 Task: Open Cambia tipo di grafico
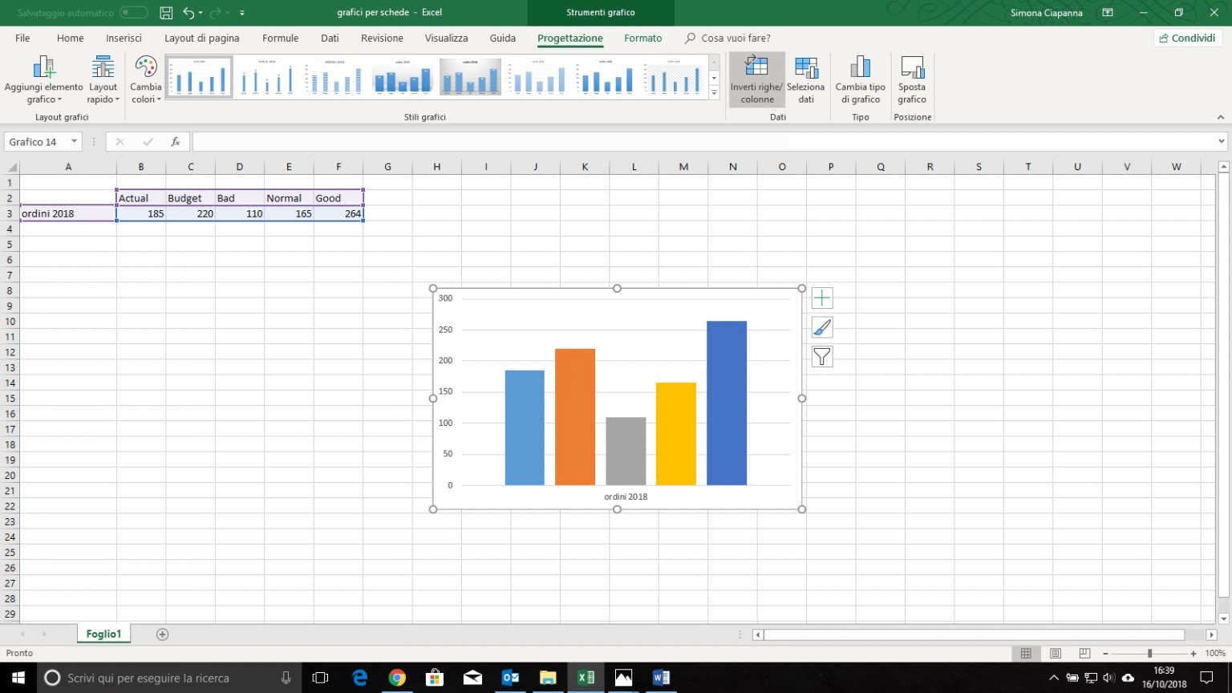(859, 78)
